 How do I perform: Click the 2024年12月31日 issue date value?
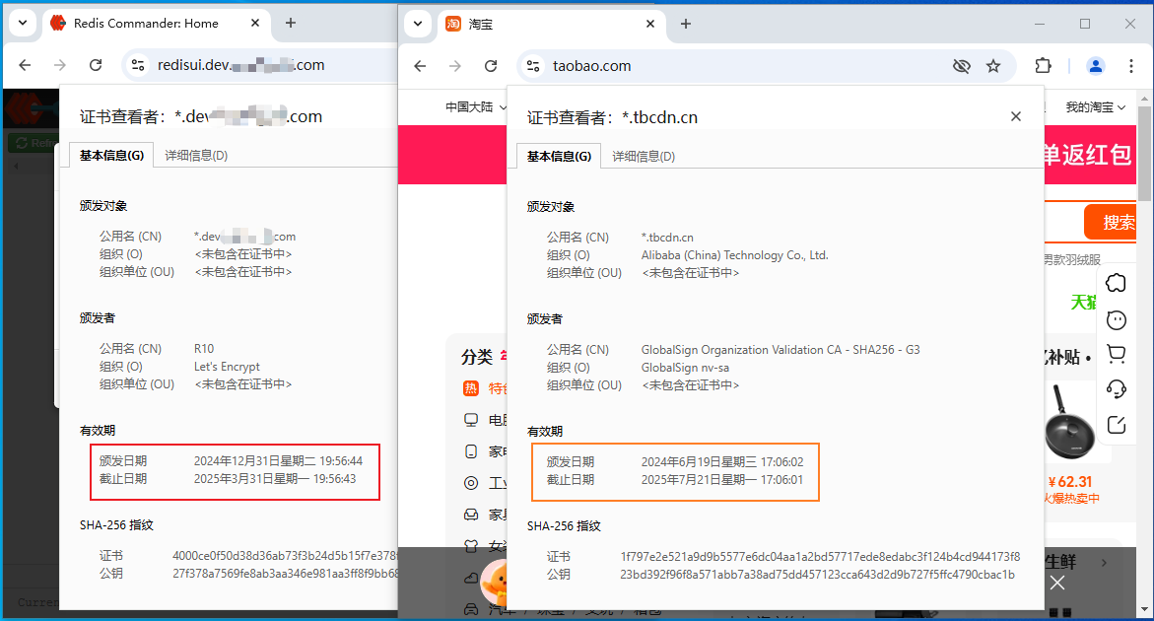click(278, 461)
